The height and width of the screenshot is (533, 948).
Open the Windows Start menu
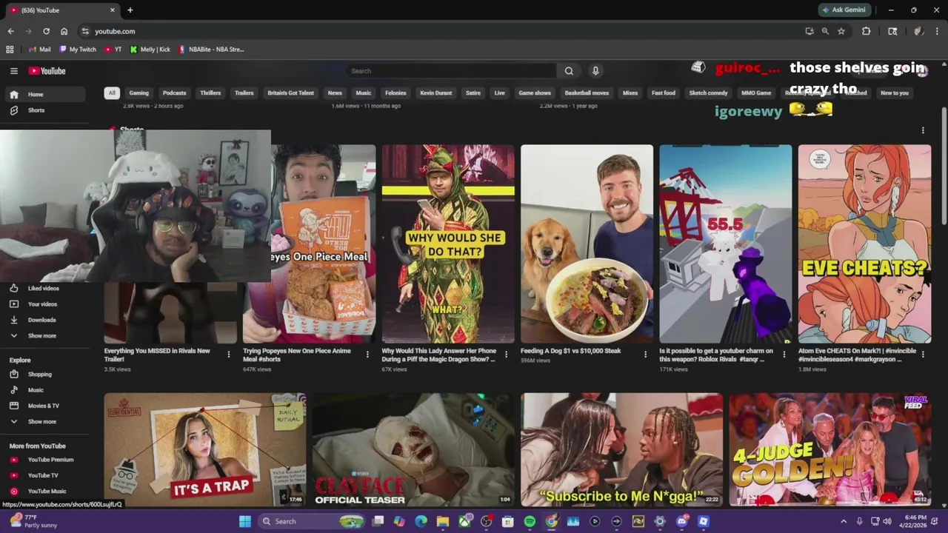pos(245,521)
